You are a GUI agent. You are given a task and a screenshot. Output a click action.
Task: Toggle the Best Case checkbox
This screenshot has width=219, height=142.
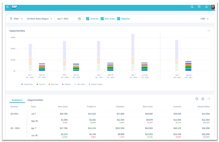(x=102, y=19)
